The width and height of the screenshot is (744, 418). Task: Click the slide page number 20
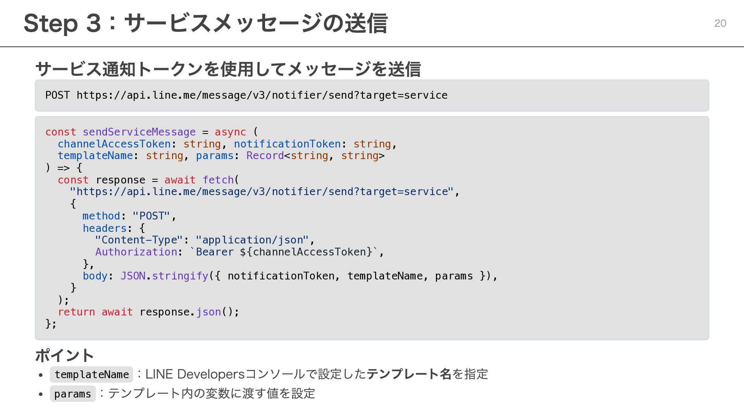click(x=720, y=23)
